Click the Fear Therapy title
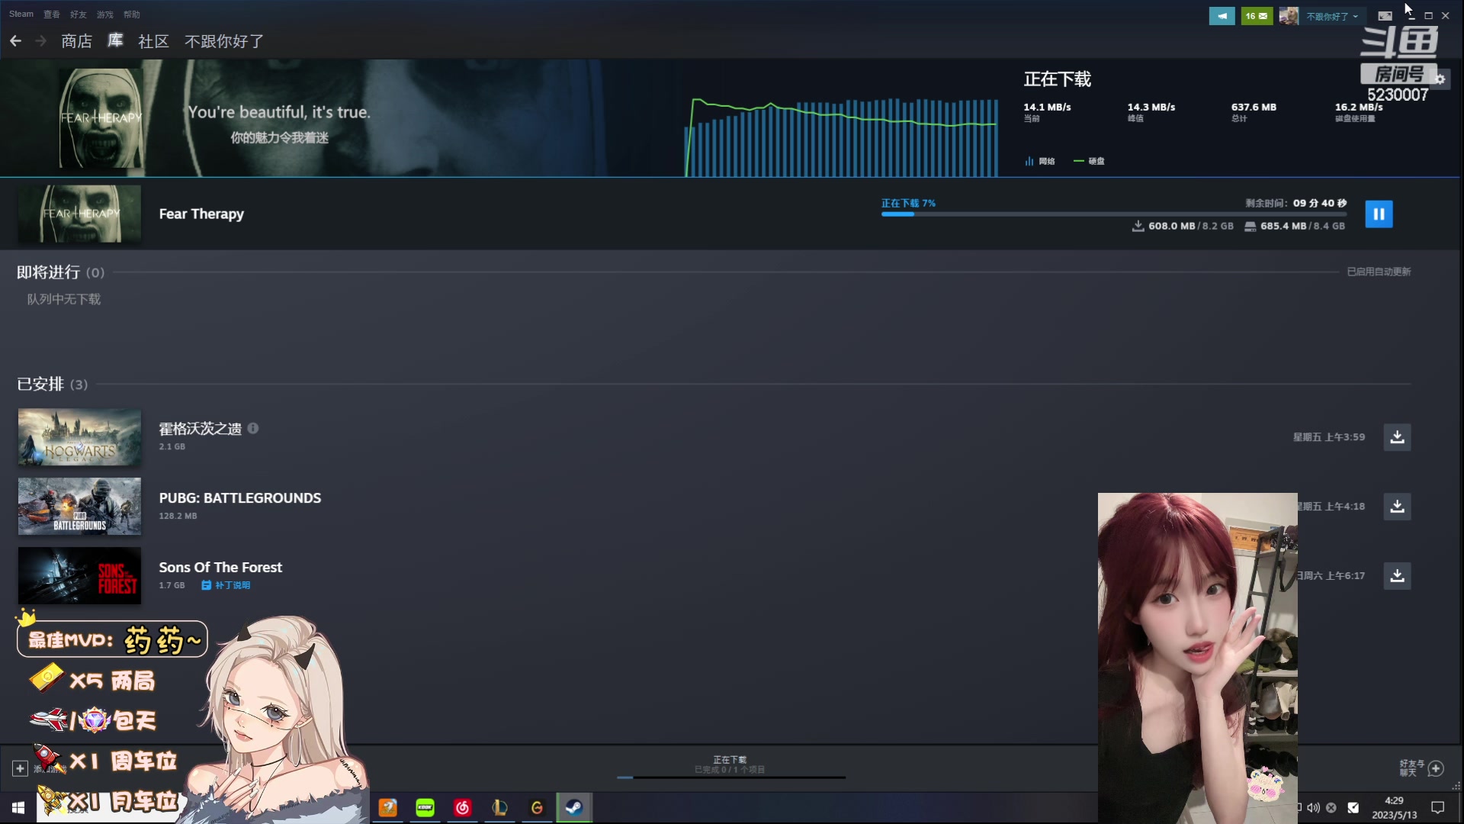Screen dimensions: 1464x824 click(201, 214)
